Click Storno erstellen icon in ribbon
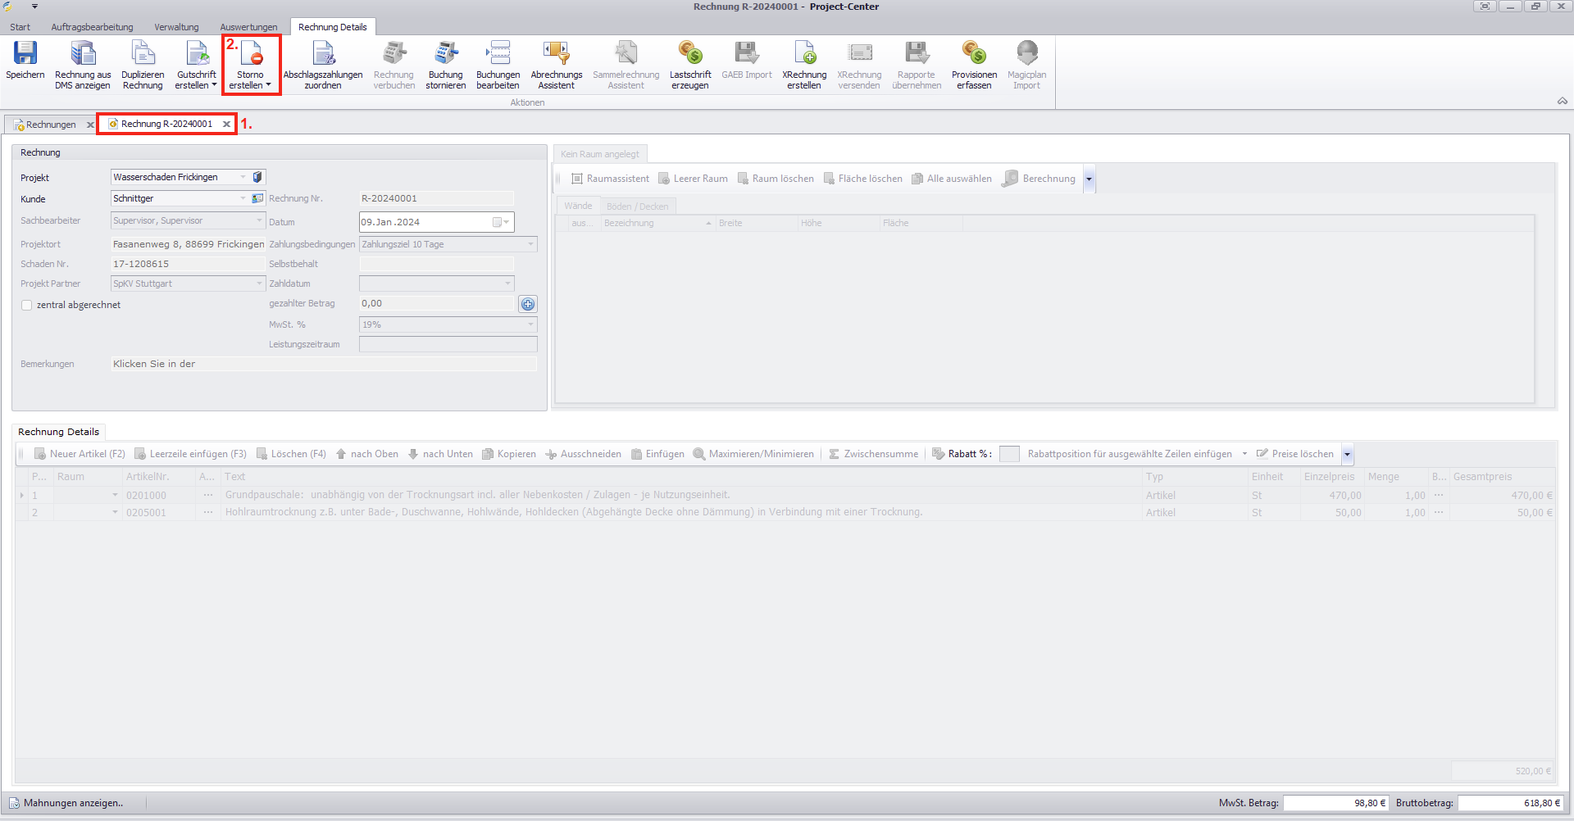Screen dimensions: 1574x821 point(251,53)
